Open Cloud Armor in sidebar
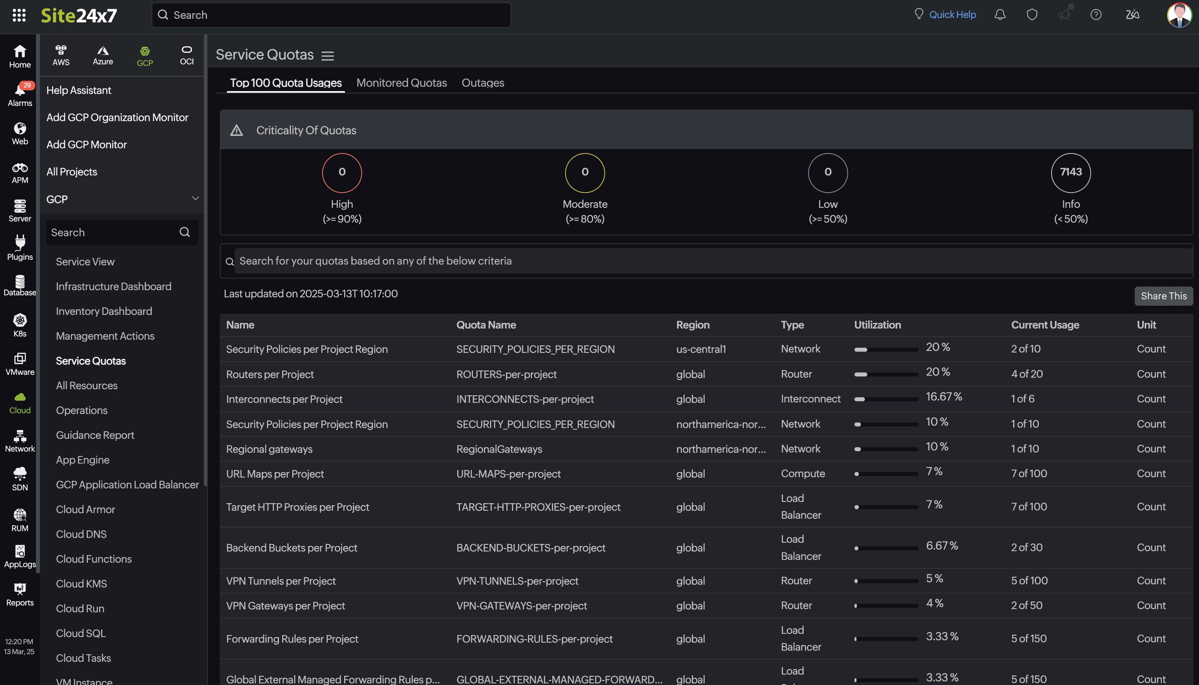 point(86,510)
